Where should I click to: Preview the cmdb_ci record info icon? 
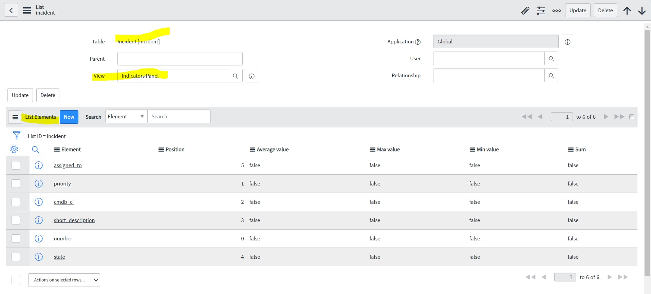point(39,202)
